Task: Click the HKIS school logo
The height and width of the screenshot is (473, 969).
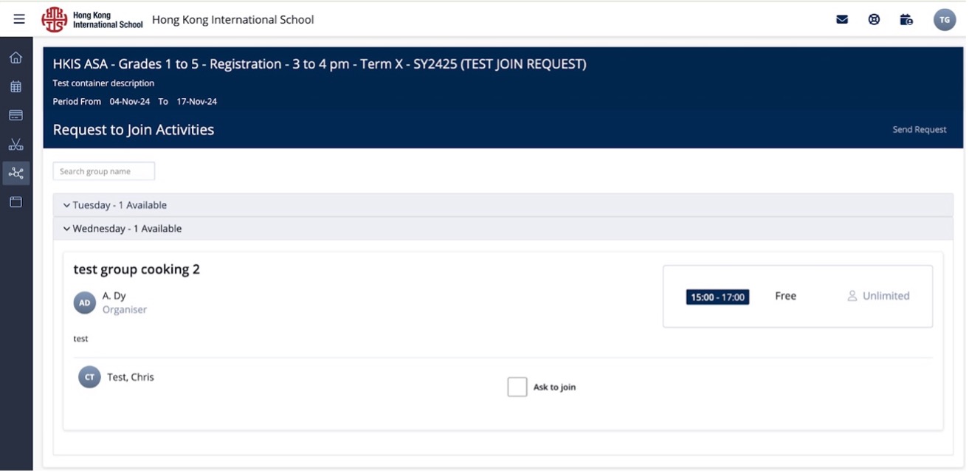Action: click(92, 20)
